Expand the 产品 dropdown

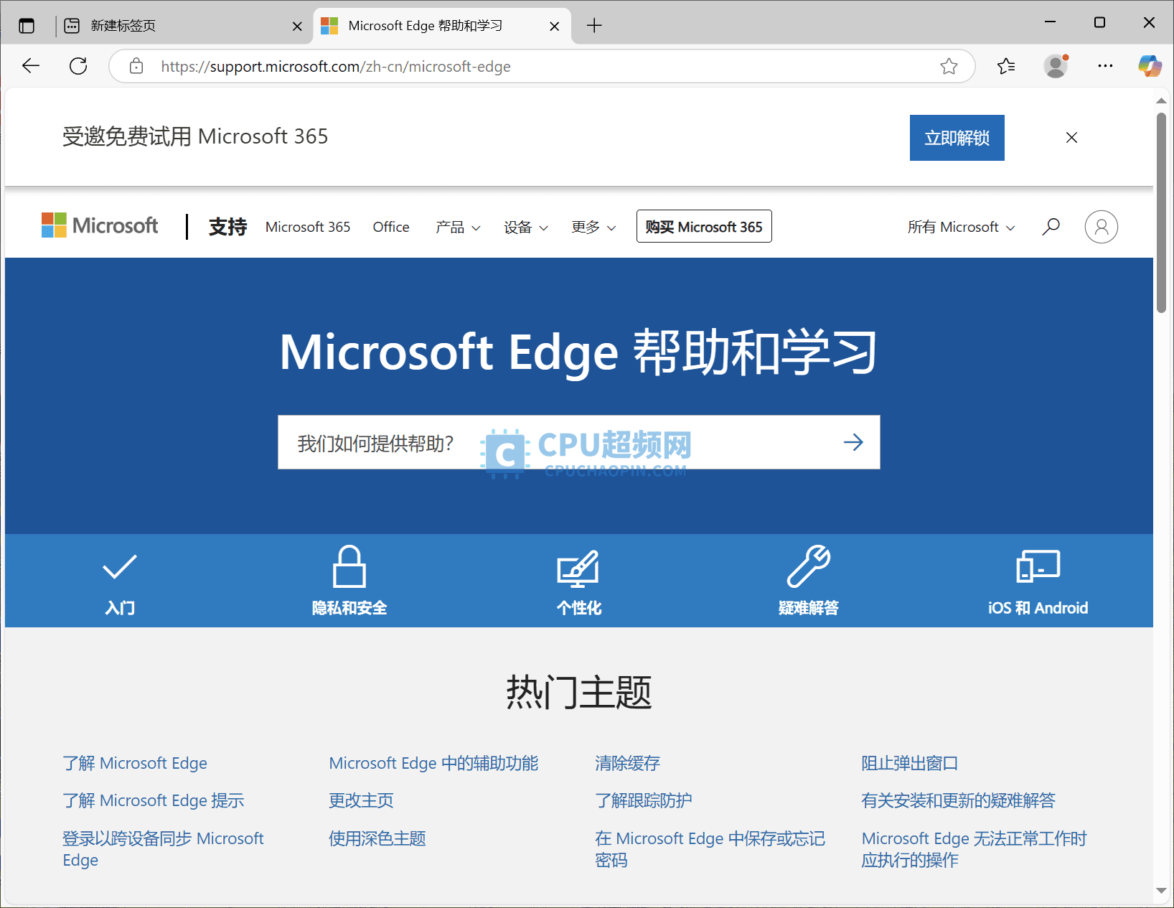click(457, 227)
